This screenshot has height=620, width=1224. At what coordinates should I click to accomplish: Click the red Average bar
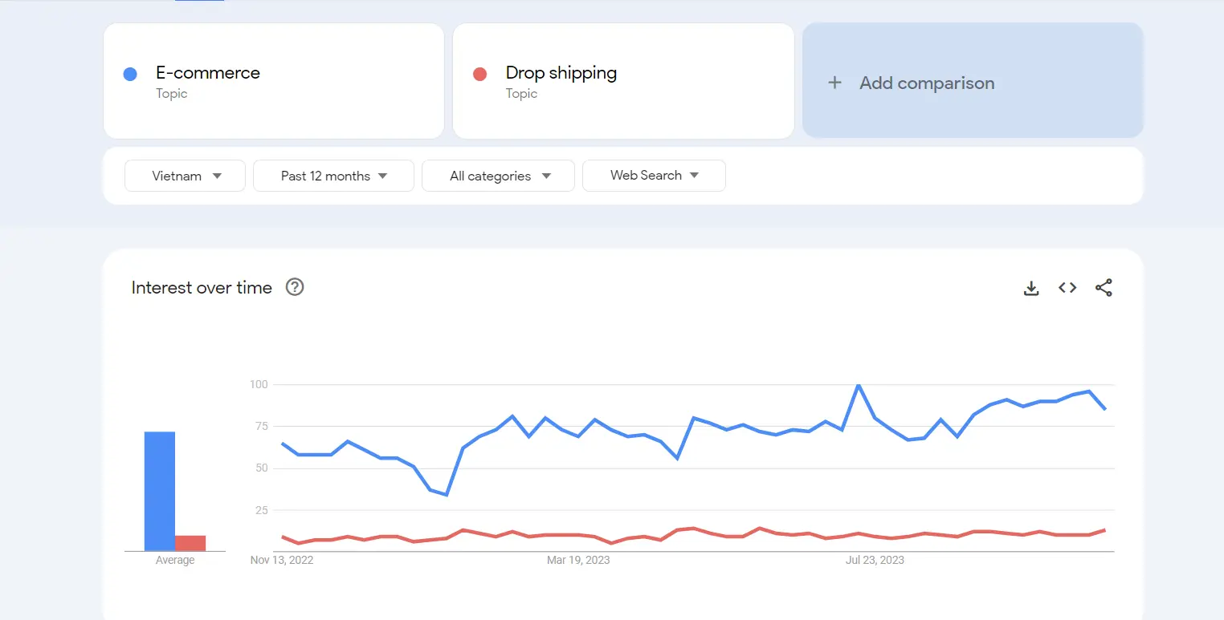pyautogui.click(x=190, y=542)
